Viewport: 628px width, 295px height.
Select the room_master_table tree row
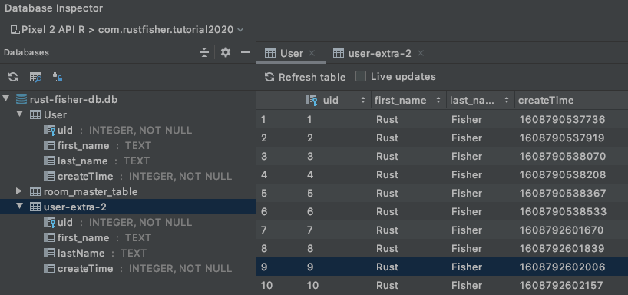(127, 192)
